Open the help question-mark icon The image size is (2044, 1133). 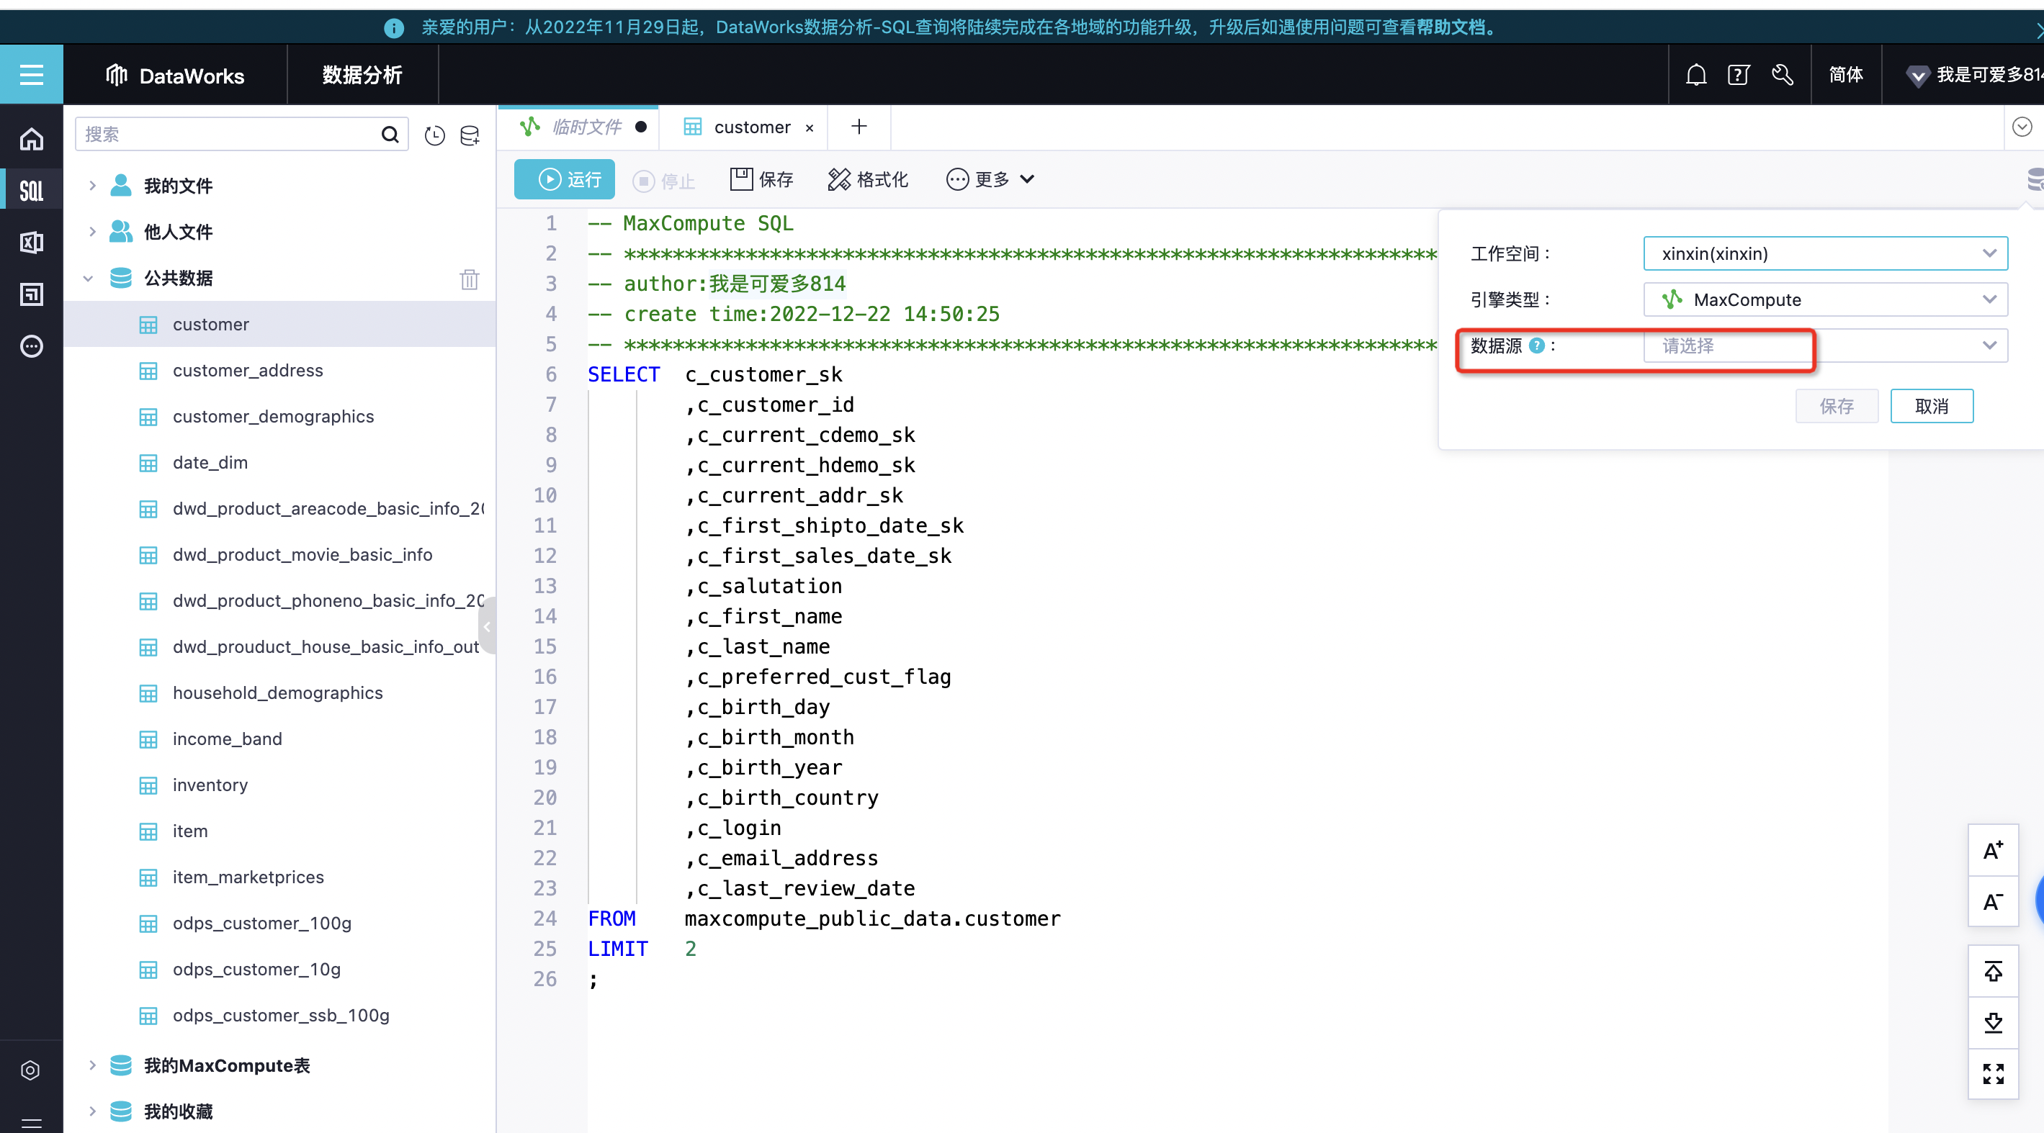click(x=1738, y=75)
